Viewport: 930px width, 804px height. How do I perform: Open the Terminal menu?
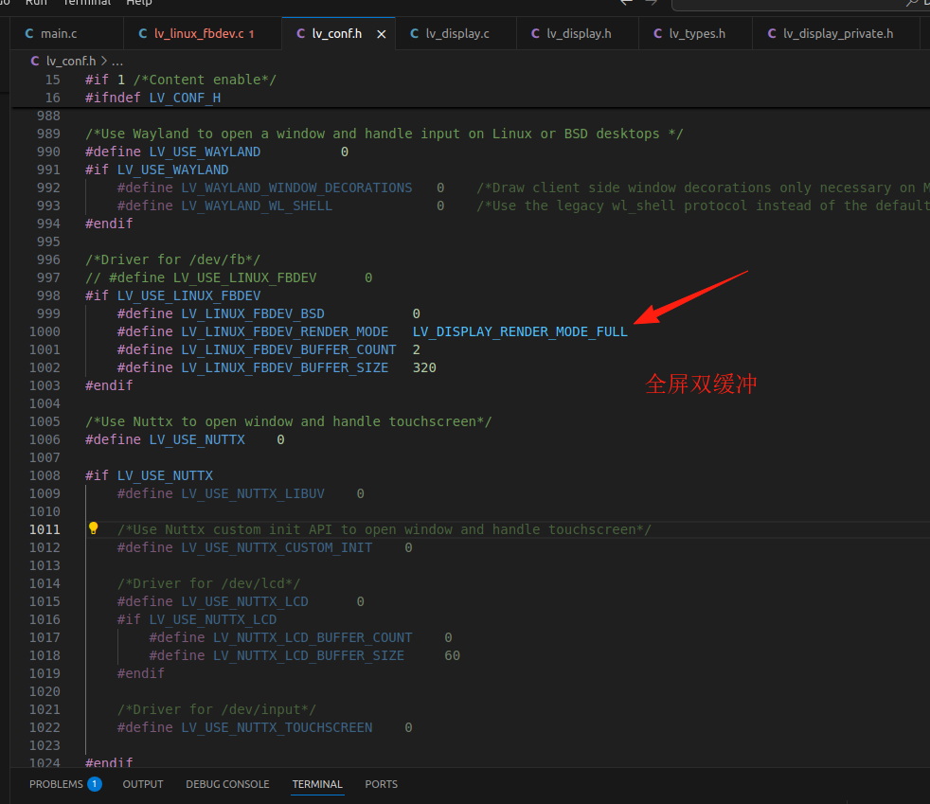tap(86, 4)
